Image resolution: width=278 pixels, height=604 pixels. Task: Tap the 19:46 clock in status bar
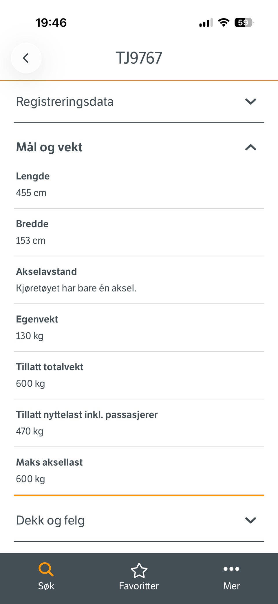pos(51,23)
